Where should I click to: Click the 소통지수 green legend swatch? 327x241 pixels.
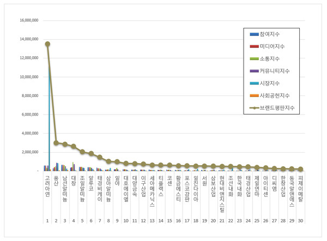click(254, 58)
